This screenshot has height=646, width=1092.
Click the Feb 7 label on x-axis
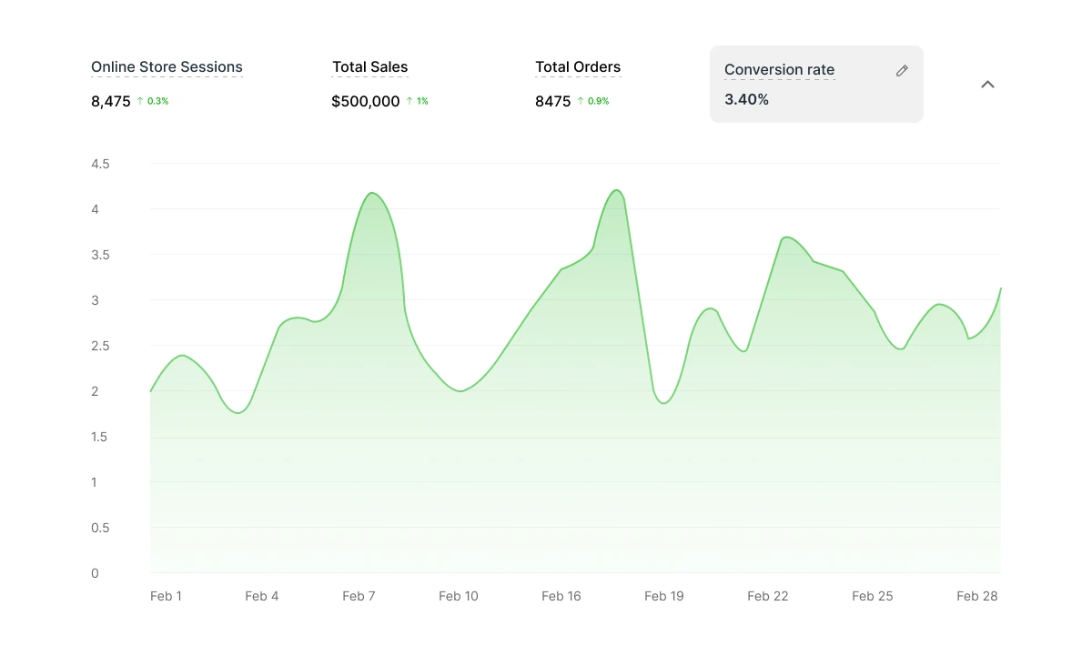pos(359,596)
